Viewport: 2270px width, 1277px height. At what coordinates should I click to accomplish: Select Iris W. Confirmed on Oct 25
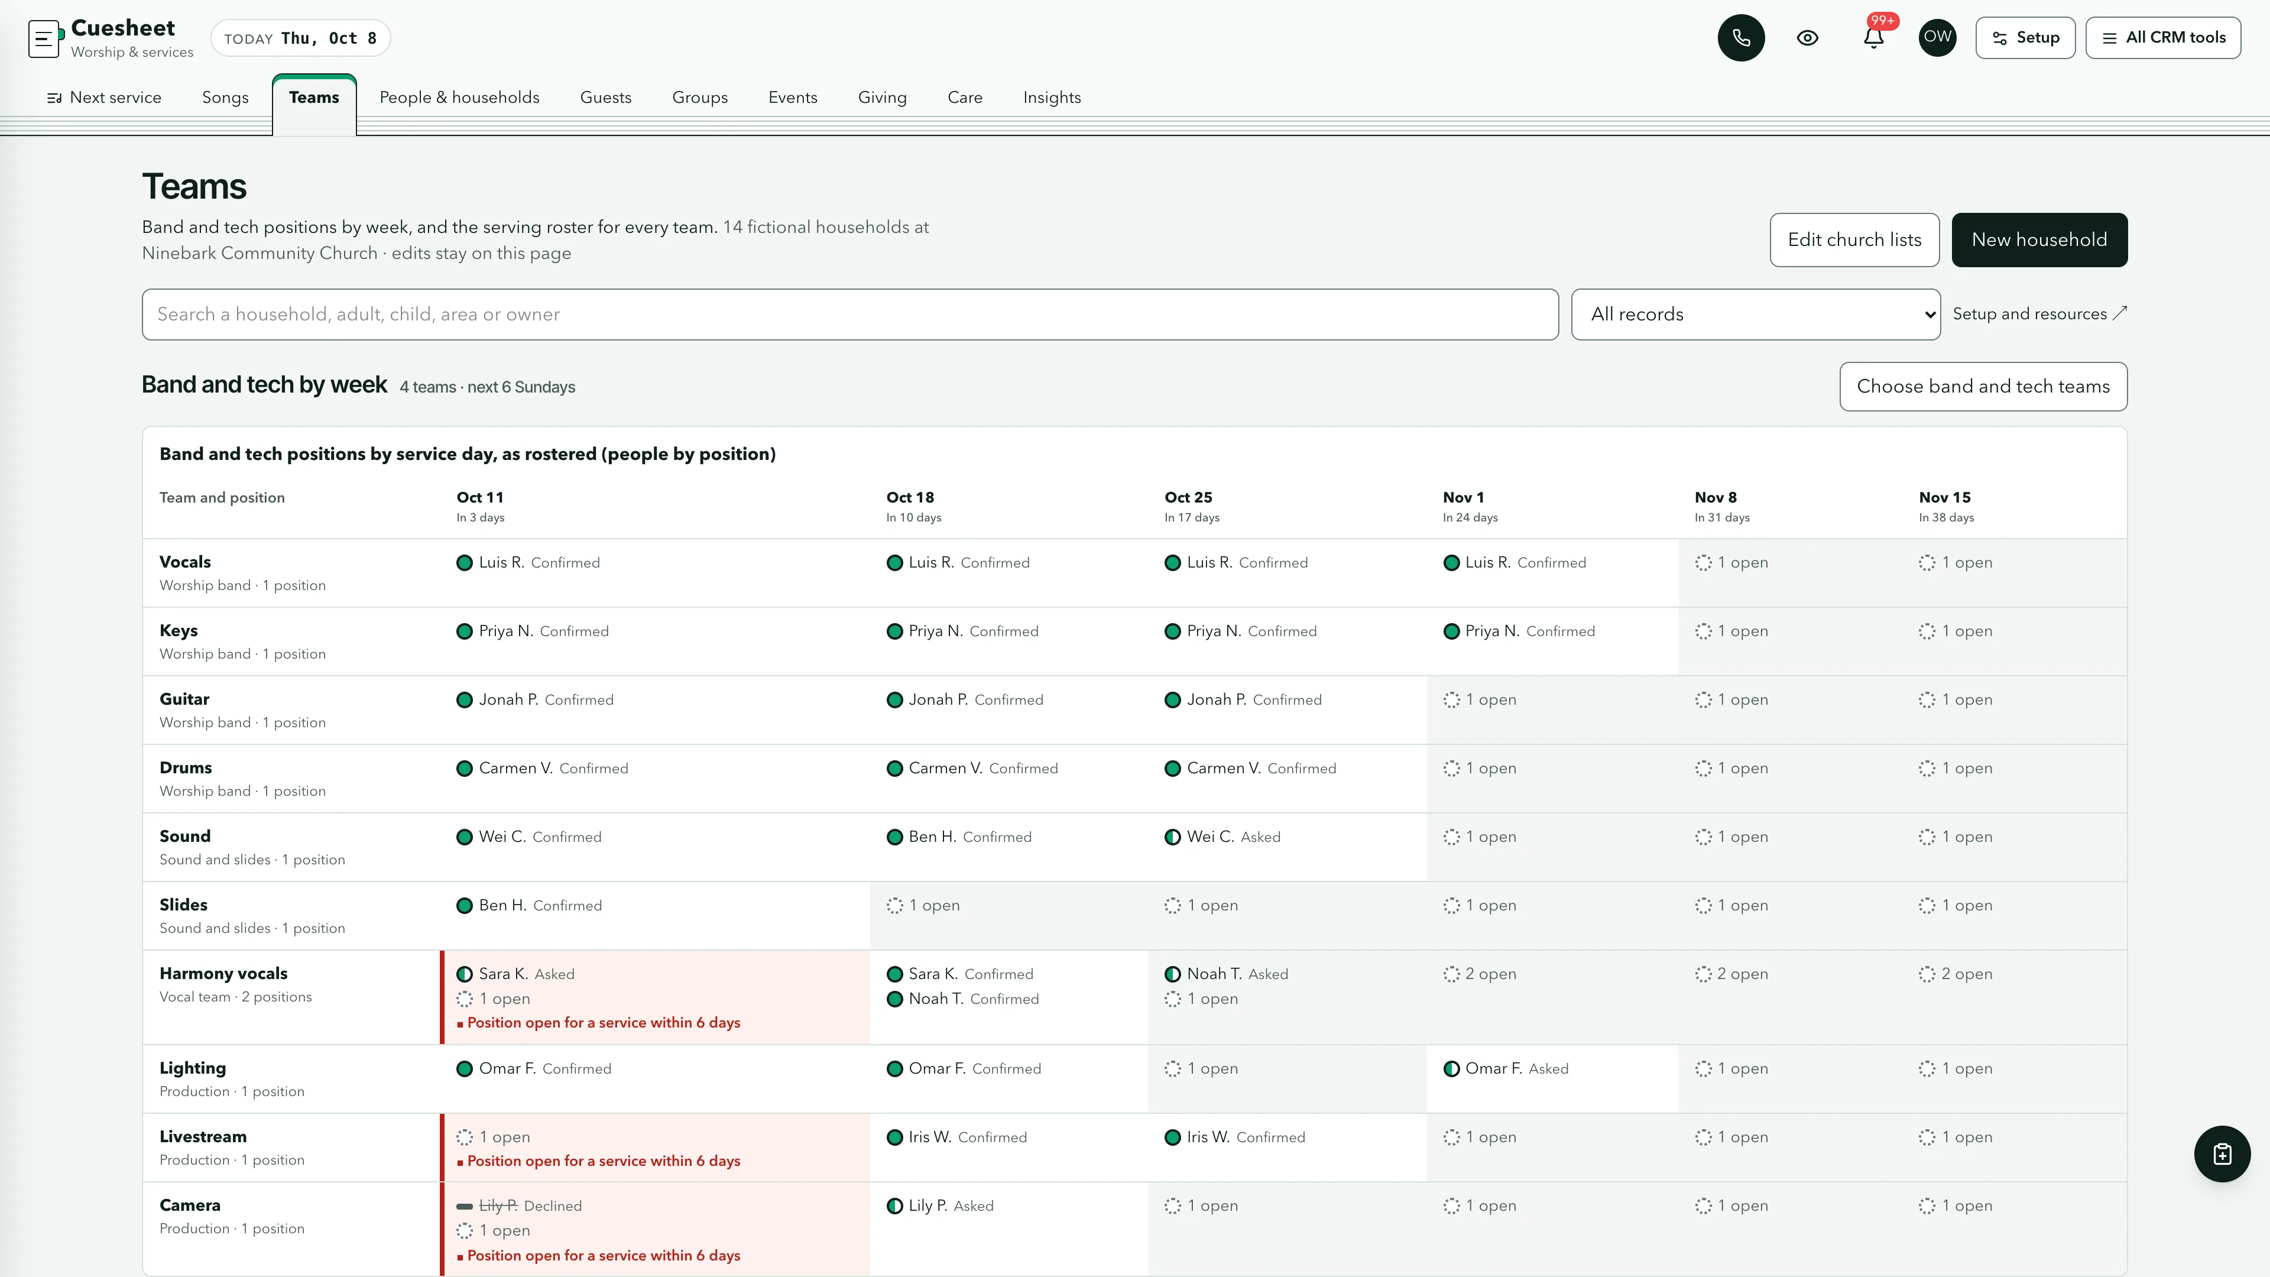click(1234, 1137)
